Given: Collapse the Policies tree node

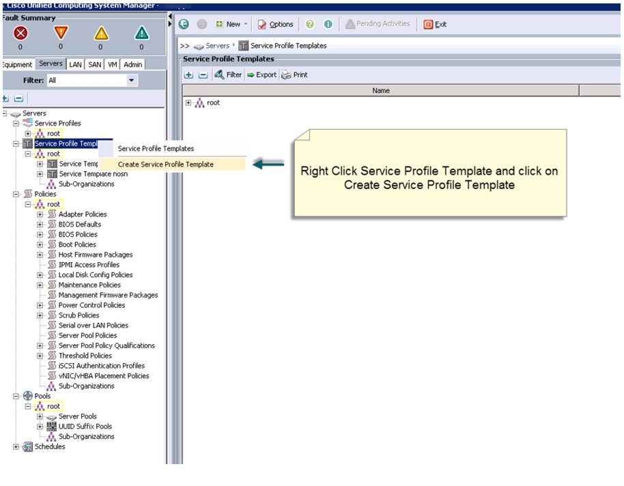Looking at the screenshot, I should [x=16, y=194].
